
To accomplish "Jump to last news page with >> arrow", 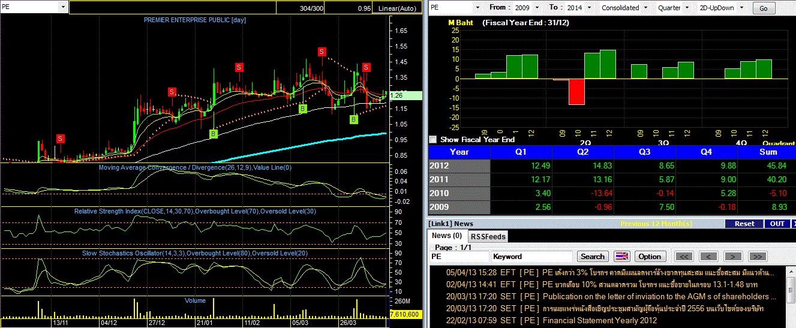I will pyautogui.click(x=758, y=256).
